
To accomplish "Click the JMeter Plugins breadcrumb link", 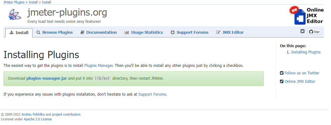I will [14, 2].
